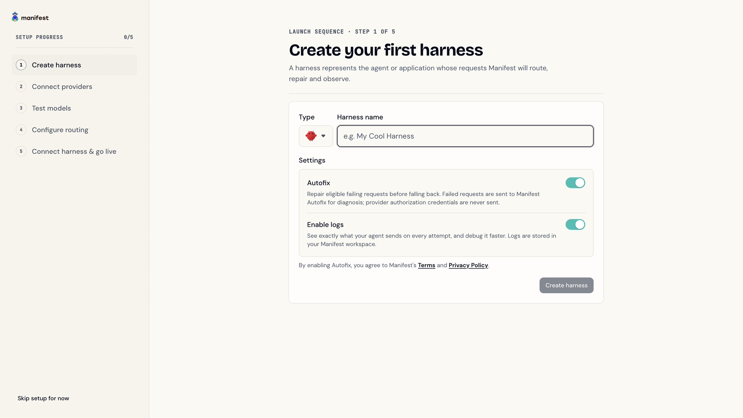Go to Connect harness & go live step

click(74, 151)
